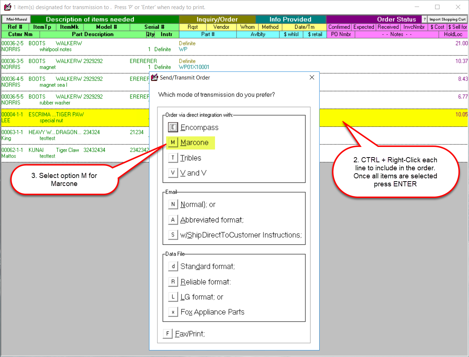Close the Send/Transmit Order dialog
Image resolution: width=469 pixels, height=357 pixels.
click(x=312, y=77)
